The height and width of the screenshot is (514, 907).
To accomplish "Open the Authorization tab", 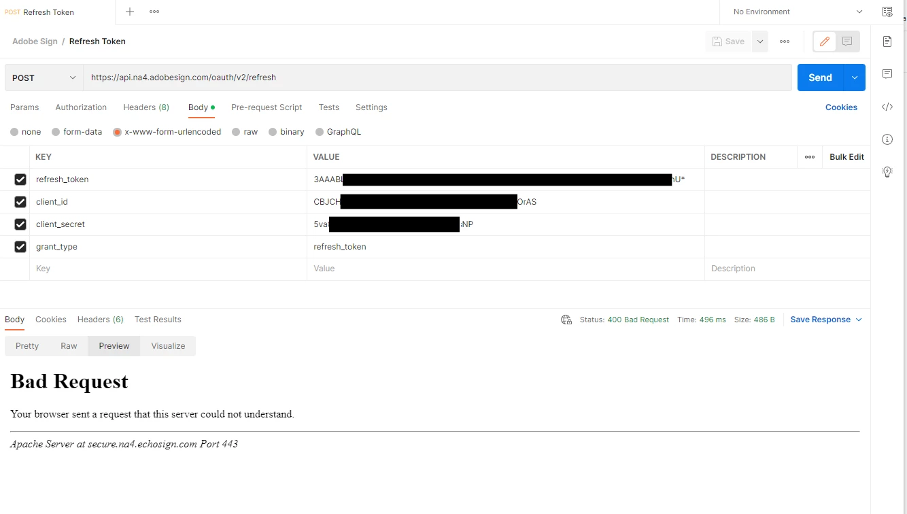I will [81, 107].
